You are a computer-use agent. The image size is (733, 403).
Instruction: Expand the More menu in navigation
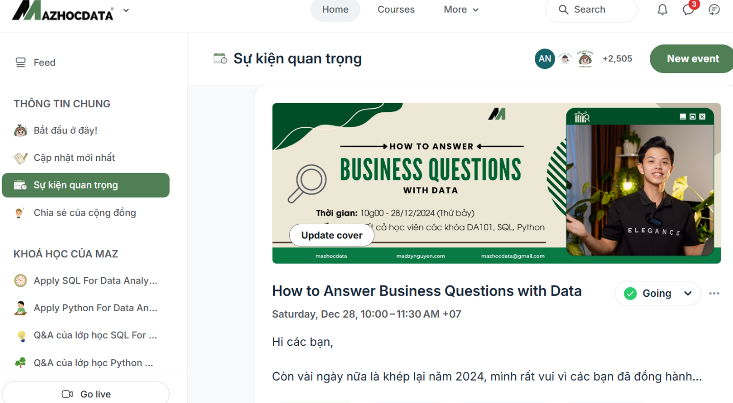point(461,10)
